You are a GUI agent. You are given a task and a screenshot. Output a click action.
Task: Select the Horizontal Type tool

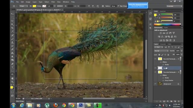click(12, 67)
